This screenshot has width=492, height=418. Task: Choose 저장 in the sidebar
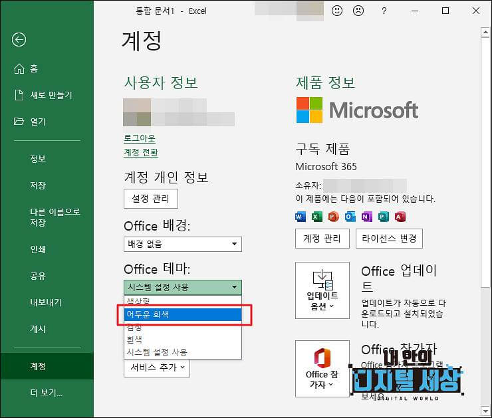(x=47, y=185)
